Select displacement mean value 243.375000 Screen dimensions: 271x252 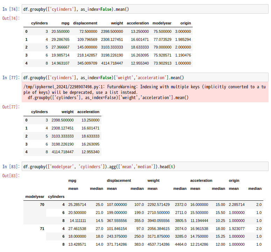pos(117,236)
